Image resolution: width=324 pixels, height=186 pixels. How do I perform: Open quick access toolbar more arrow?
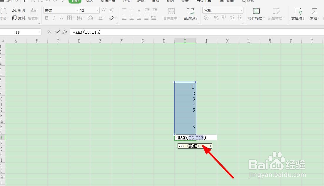[x=63, y=1]
